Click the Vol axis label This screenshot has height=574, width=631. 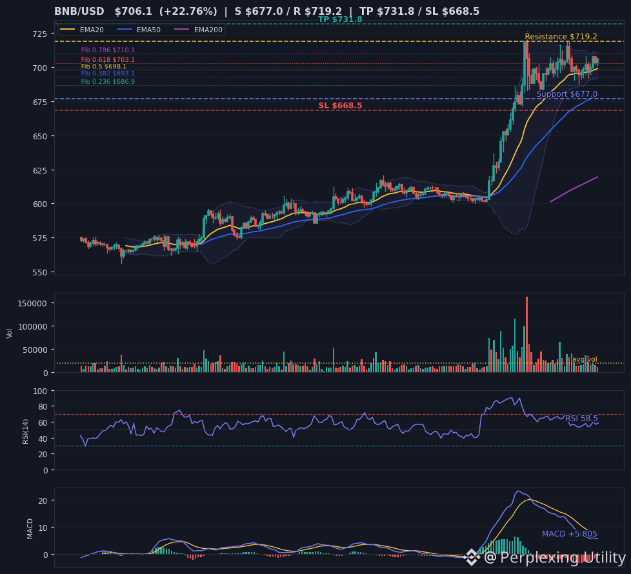tap(9, 333)
